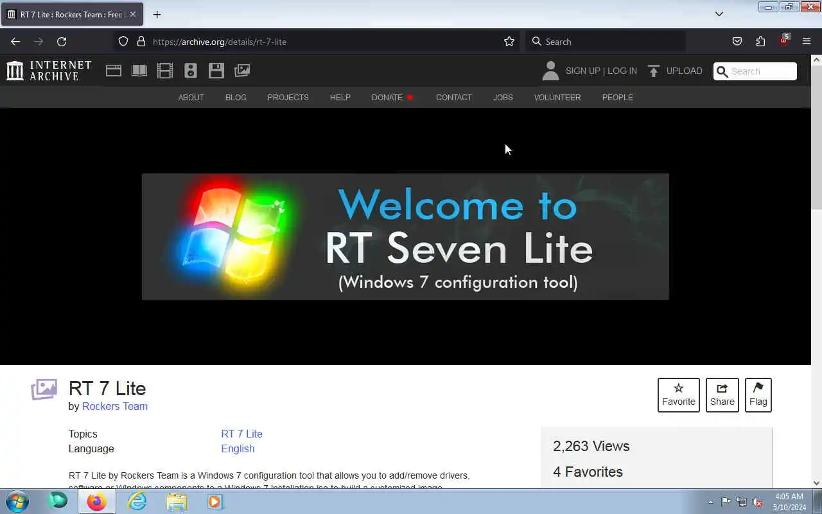This screenshot has width=822, height=514.
Task: Click the taskbar clock
Action: [x=789, y=502]
